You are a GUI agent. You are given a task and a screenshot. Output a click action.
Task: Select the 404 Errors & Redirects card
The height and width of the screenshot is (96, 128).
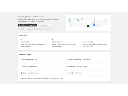click(41, 66)
